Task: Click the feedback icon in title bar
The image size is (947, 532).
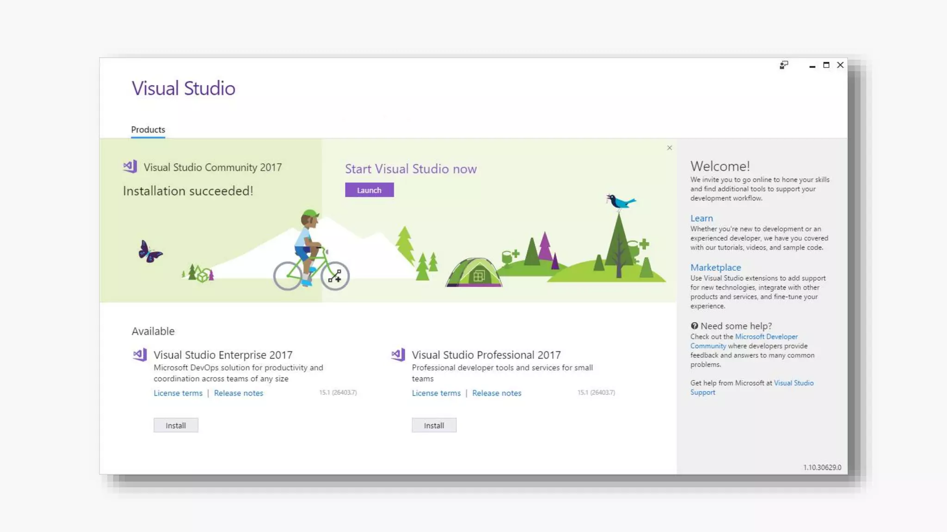Action: (x=784, y=65)
